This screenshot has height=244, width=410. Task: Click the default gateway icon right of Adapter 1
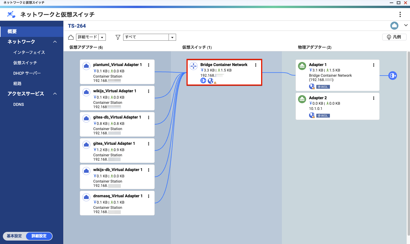[x=392, y=76]
